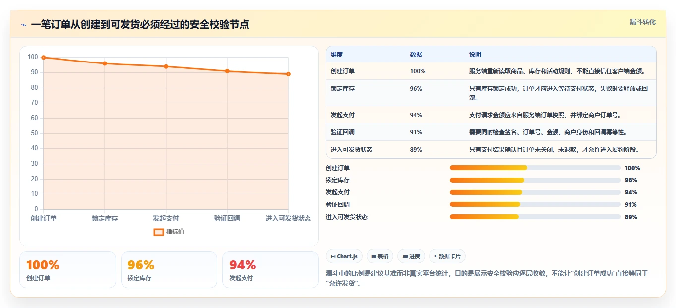
Task: Click the 进度 chip
Action: (x=411, y=256)
